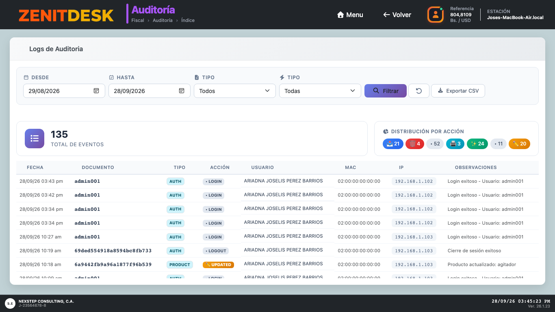Select document 69ded554918a8594bc8fb733
555x312 pixels.
pyautogui.click(x=113, y=251)
